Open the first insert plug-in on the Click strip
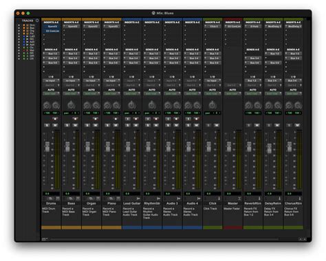326x261 pixels. (214, 27)
